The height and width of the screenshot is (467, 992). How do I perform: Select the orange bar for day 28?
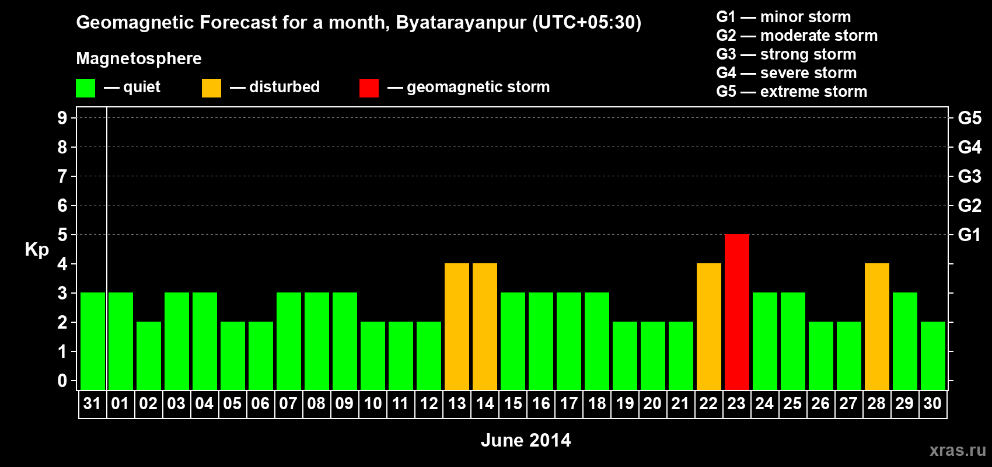coord(877,326)
